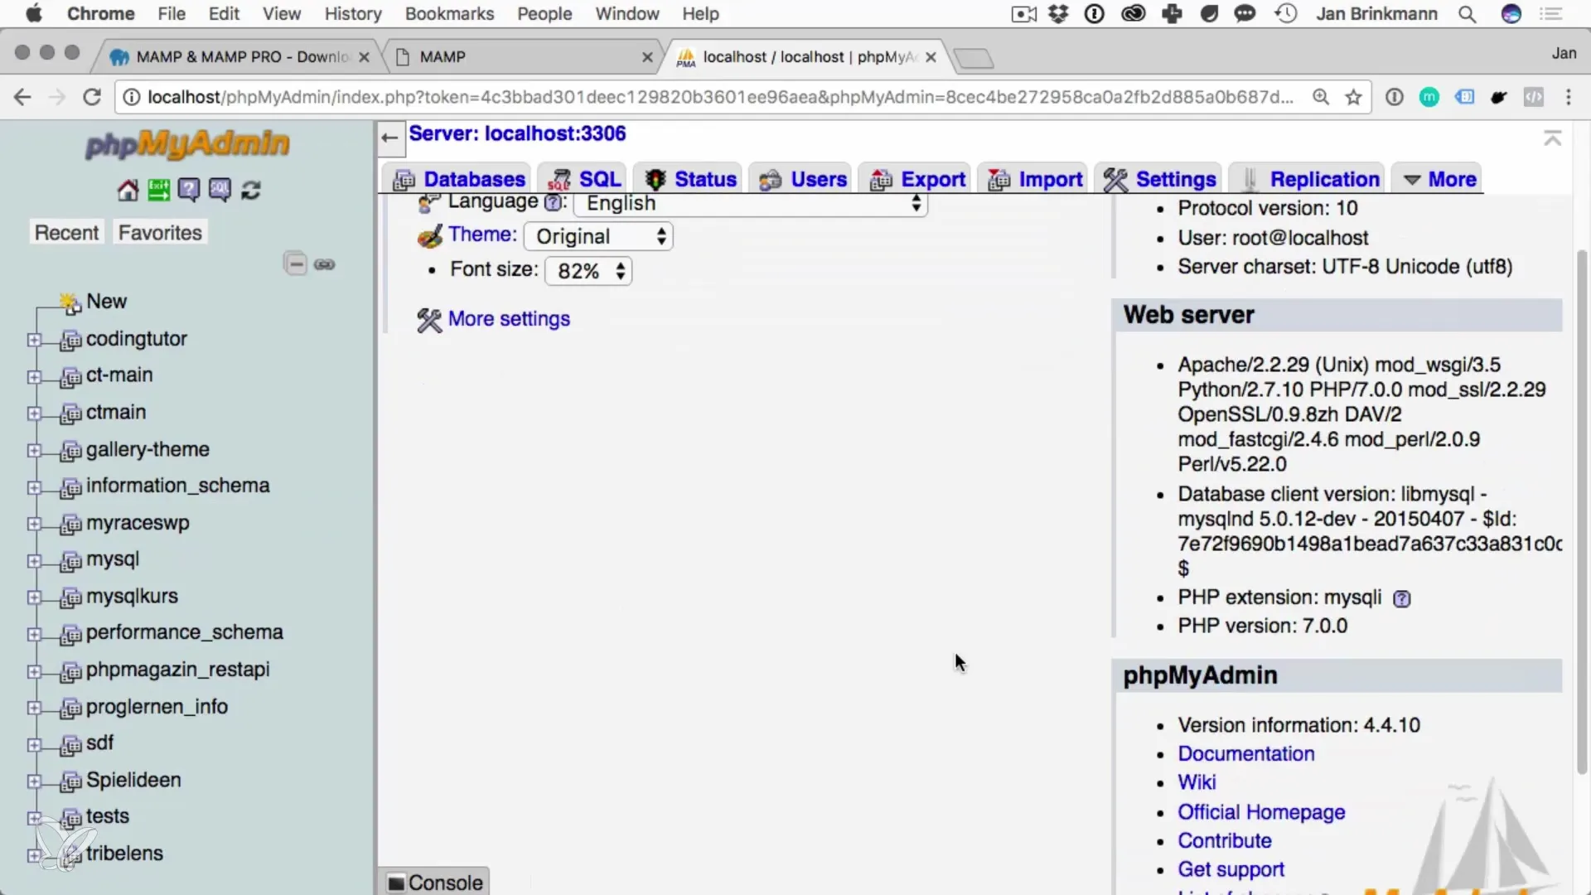Bookmark this page with the star icon
The image size is (1591, 895).
pos(1353,97)
